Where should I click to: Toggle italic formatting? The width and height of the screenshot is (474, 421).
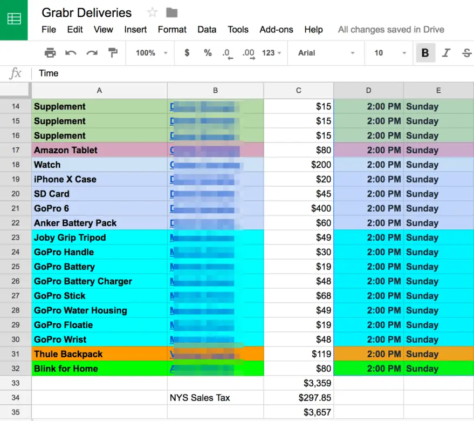(x=446, y=53)
